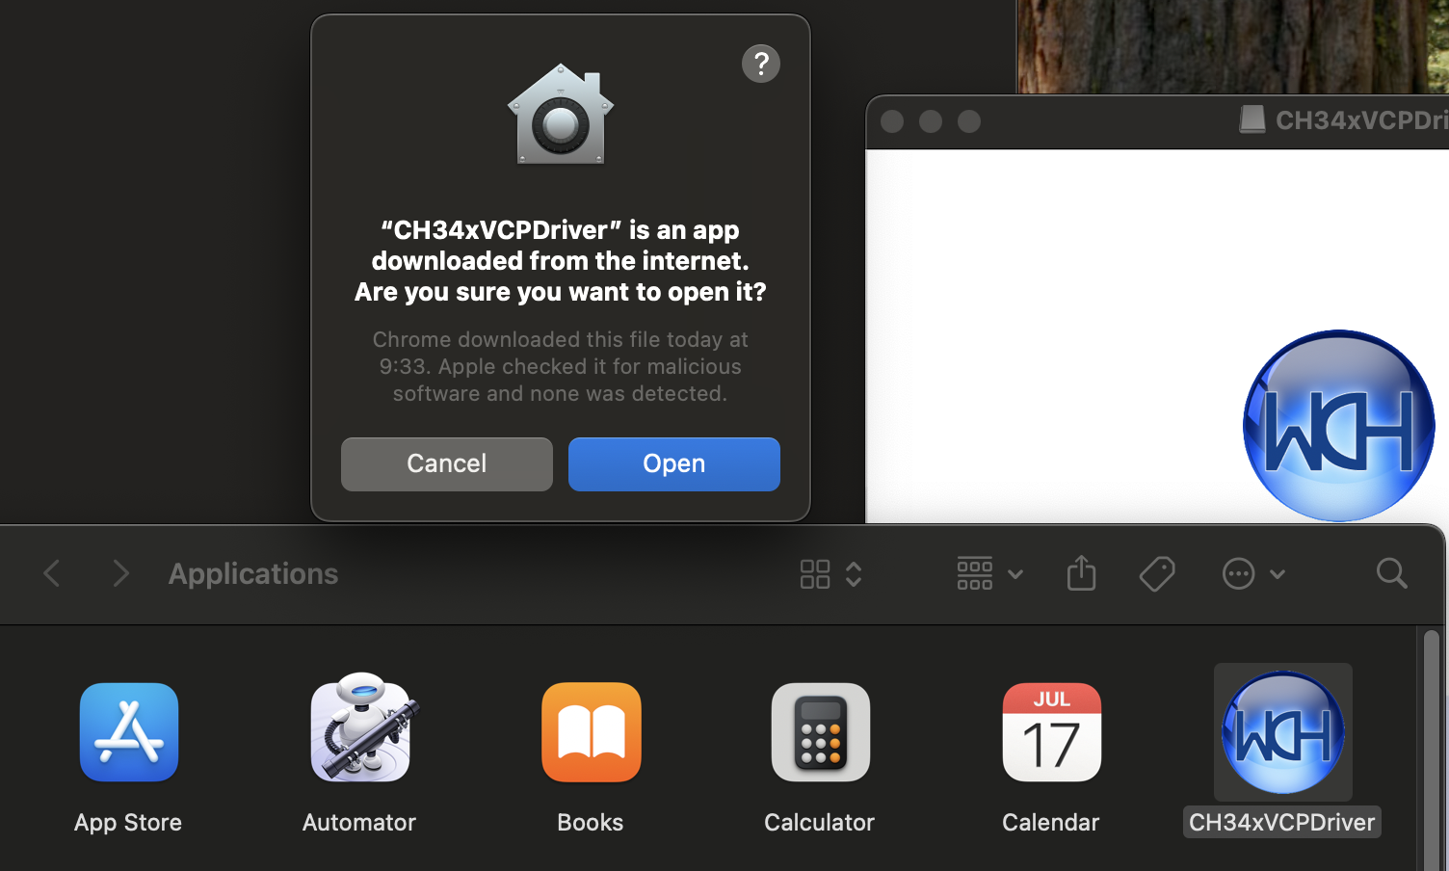The image size is (1449, 871).
Task: Click the CH34xVCPDriver file name label
Action: (1282, 822)
